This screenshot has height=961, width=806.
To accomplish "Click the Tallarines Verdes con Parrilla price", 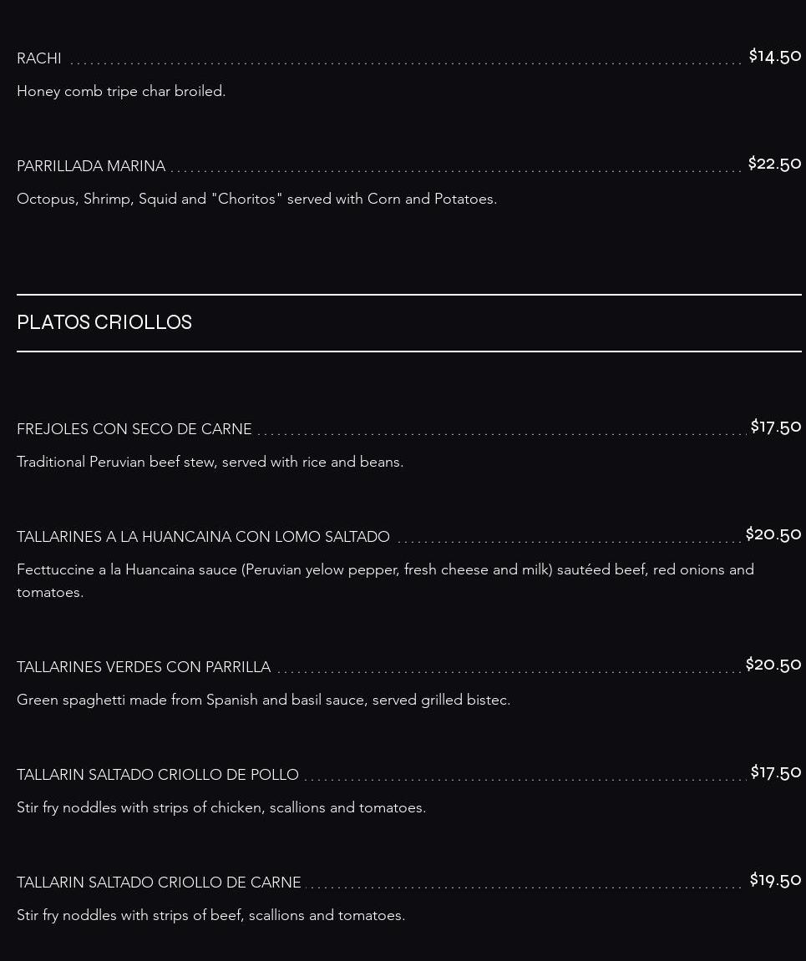I will (773, 665).
